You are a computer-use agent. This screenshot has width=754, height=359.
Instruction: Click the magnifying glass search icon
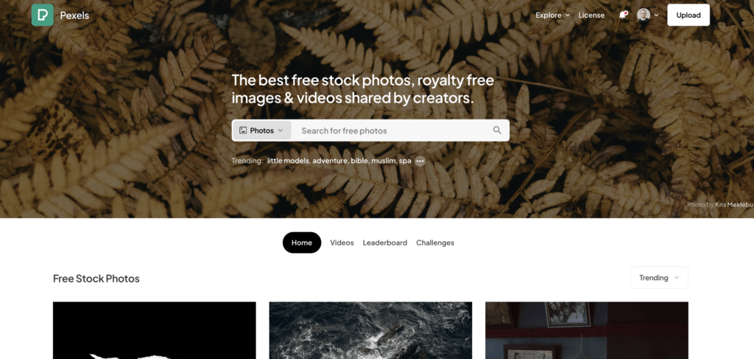coord(497,130)
